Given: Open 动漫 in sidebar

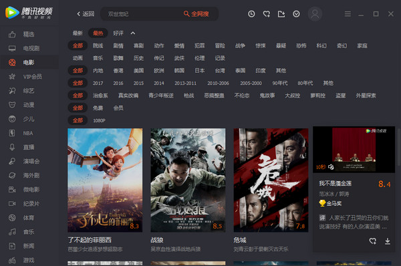Looking at the screenshot, I should pos(29,105).
